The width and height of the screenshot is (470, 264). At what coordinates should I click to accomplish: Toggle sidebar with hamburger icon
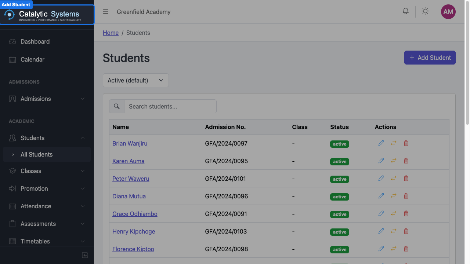(x=106, y=11)
